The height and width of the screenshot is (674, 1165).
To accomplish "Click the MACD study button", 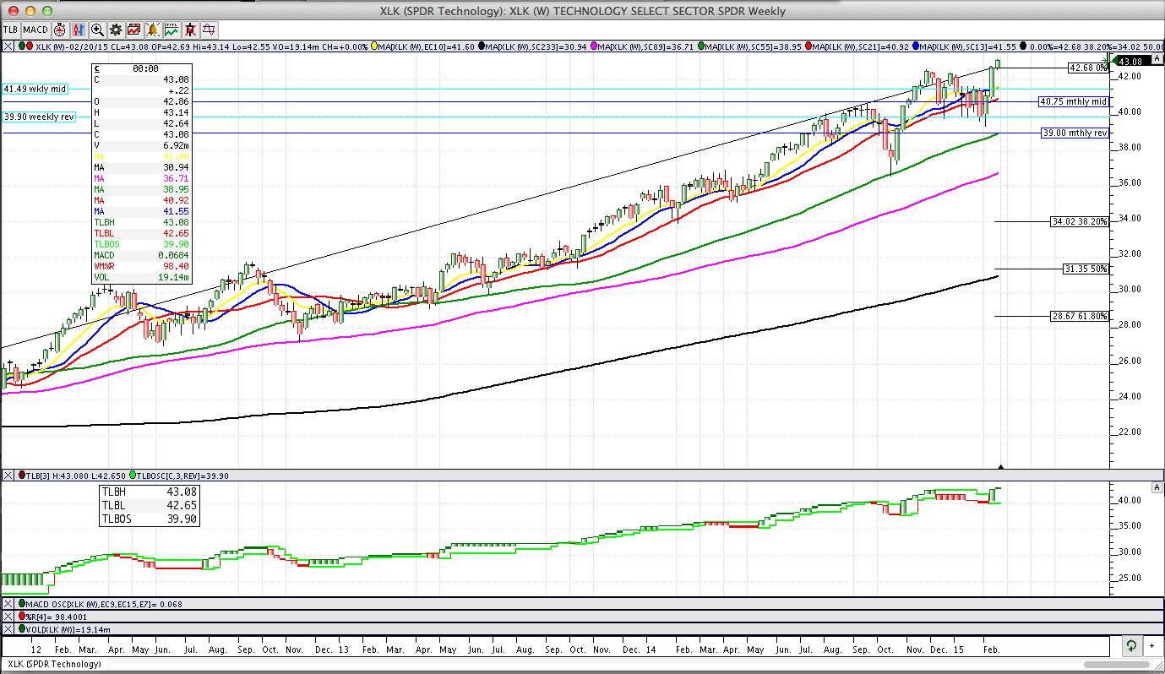I will point(35,30).
